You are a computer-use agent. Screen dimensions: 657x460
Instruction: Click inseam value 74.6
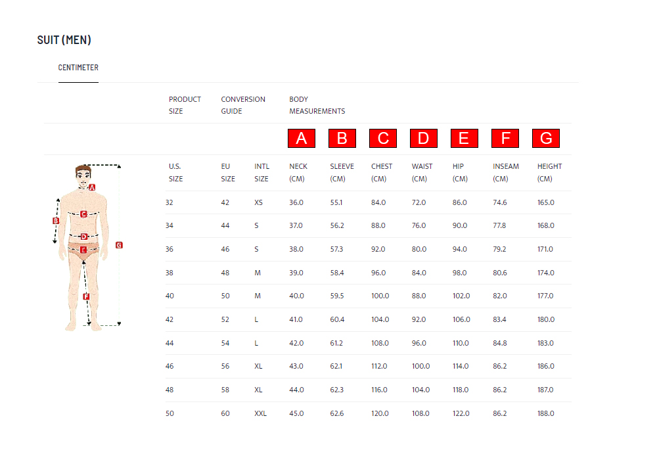click(x=500, y=202)
